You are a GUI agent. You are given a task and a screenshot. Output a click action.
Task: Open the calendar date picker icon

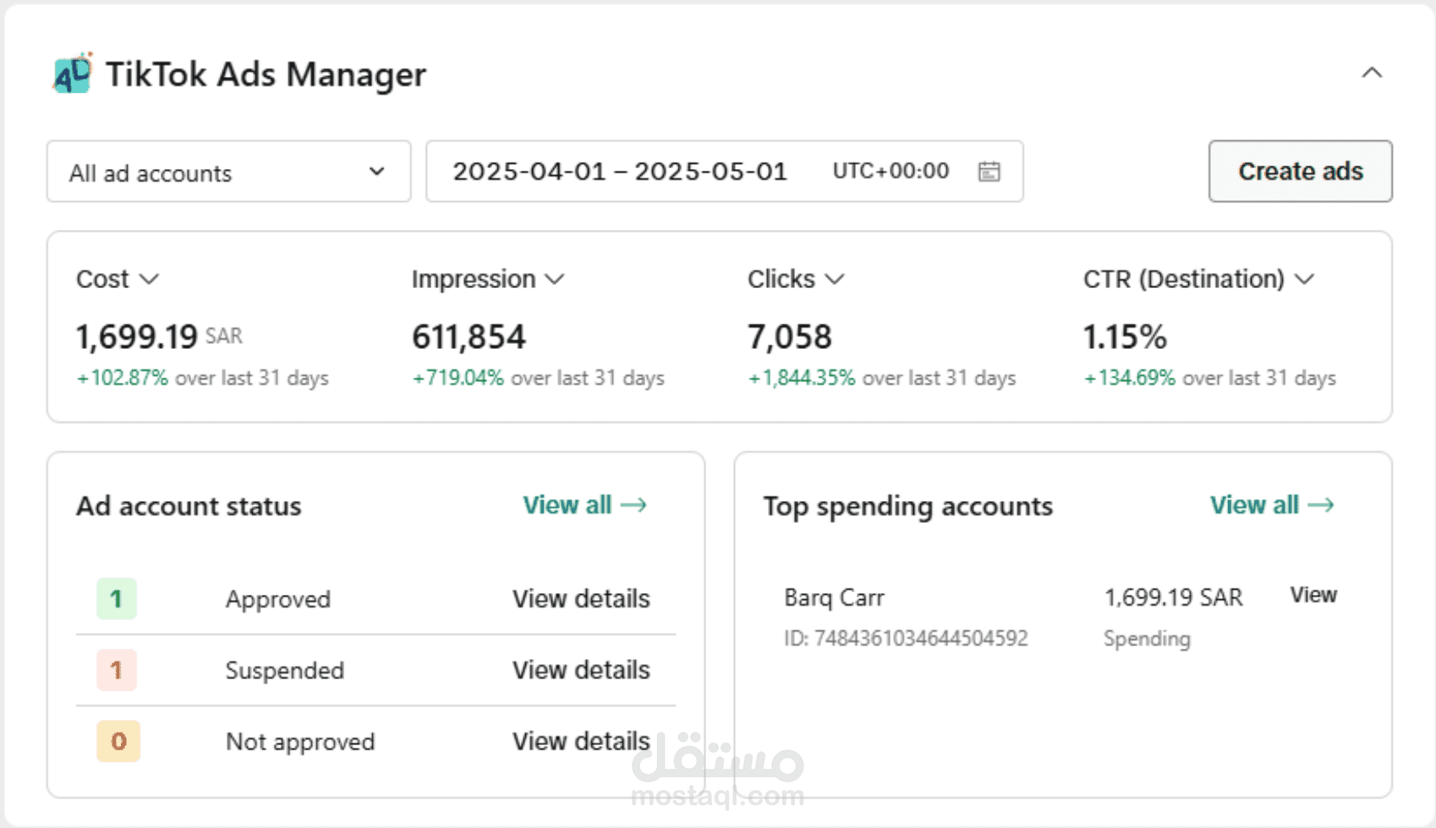coord(989,172)
